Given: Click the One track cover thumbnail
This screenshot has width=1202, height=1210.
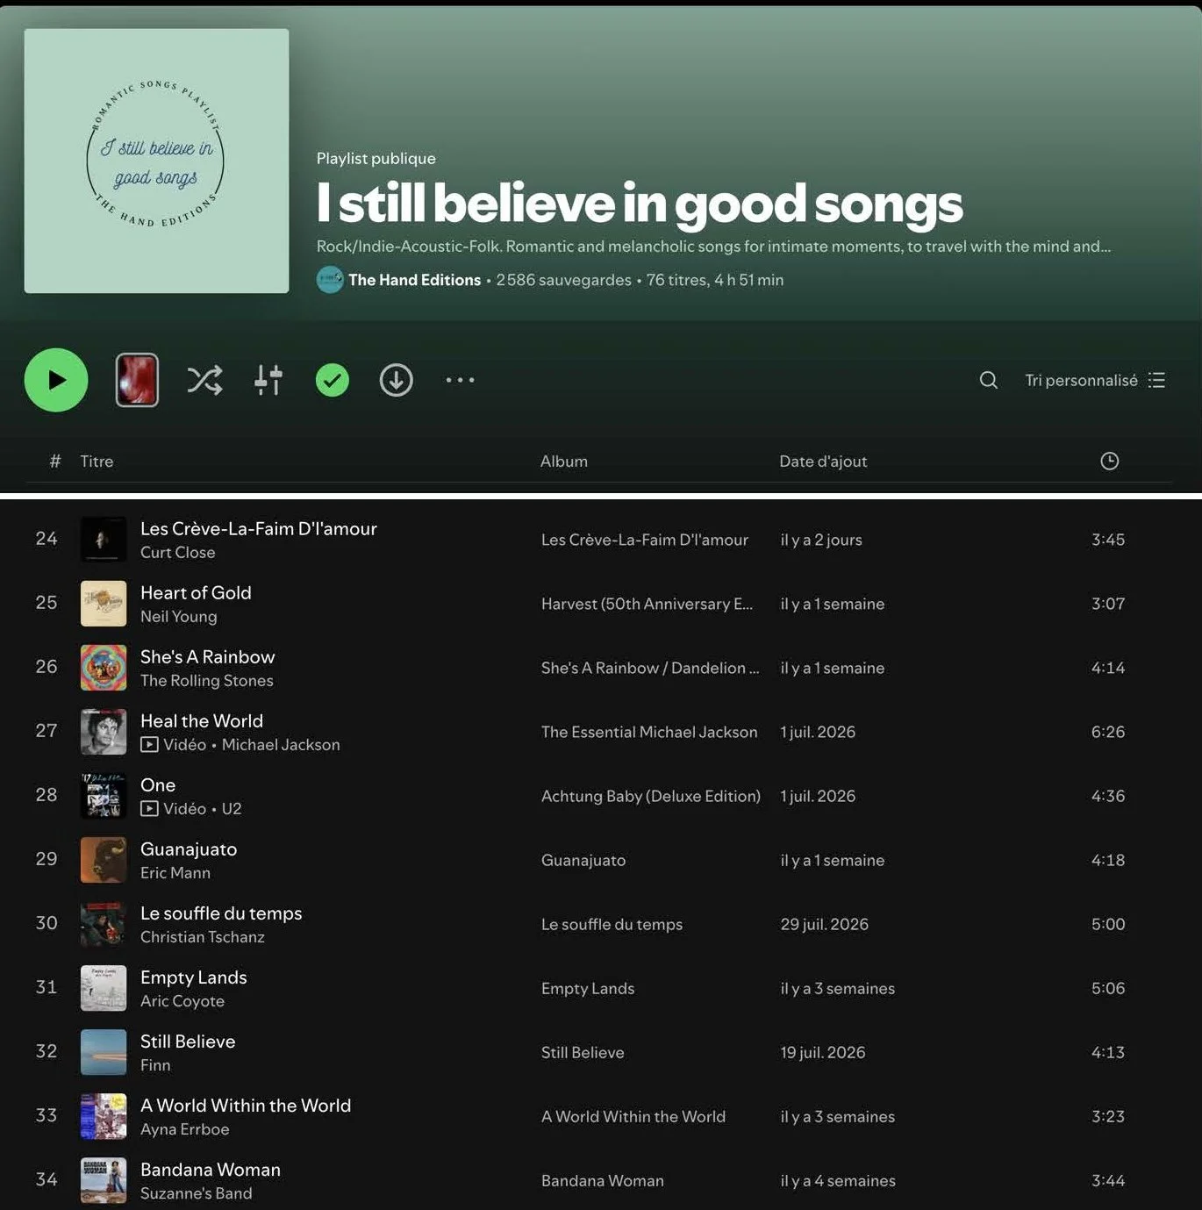Looking at the screenshot, I should 104,796.
